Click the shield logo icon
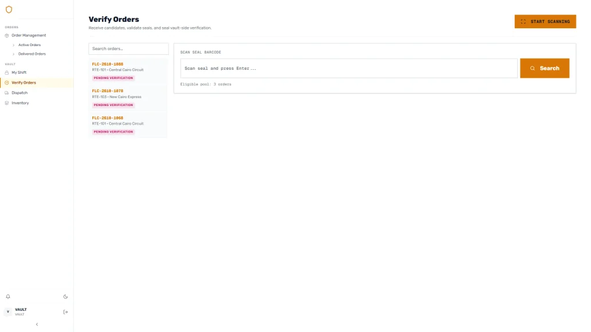 [x=9, y=9]
